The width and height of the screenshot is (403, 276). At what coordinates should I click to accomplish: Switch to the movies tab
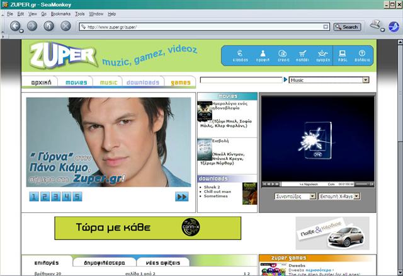click(76, 82)
